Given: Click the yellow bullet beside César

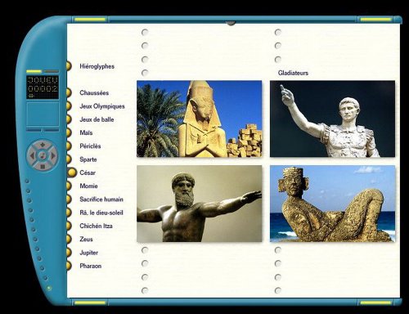Looking at the screenshot, I should click(72, 173).
